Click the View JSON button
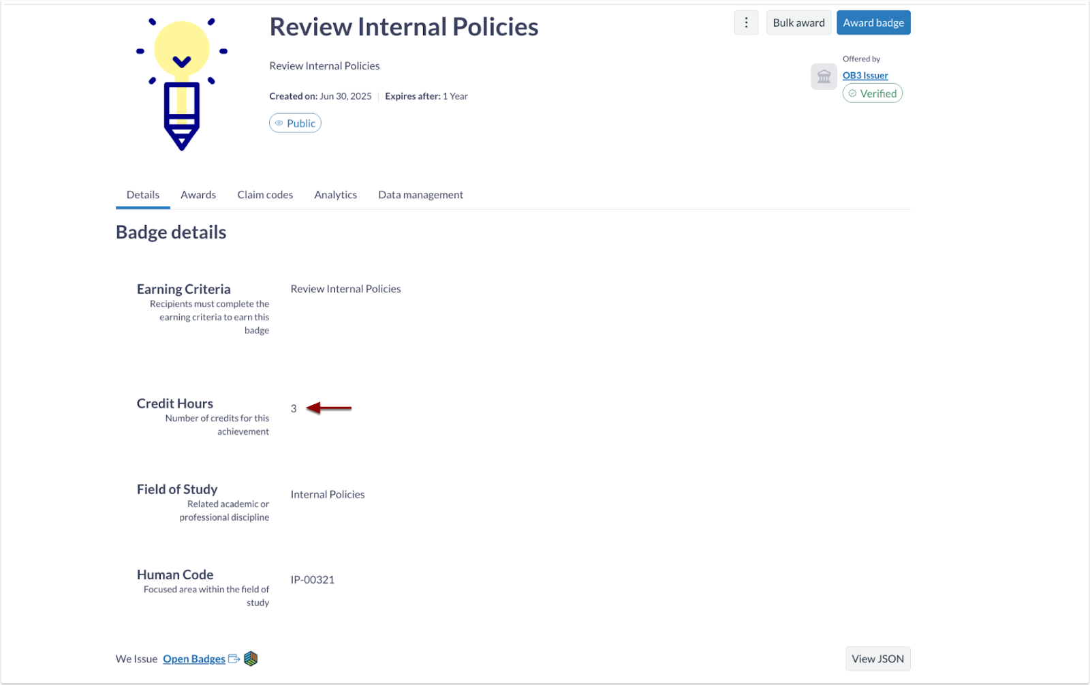The image size is (1090, 685). (x=877, y=658)
